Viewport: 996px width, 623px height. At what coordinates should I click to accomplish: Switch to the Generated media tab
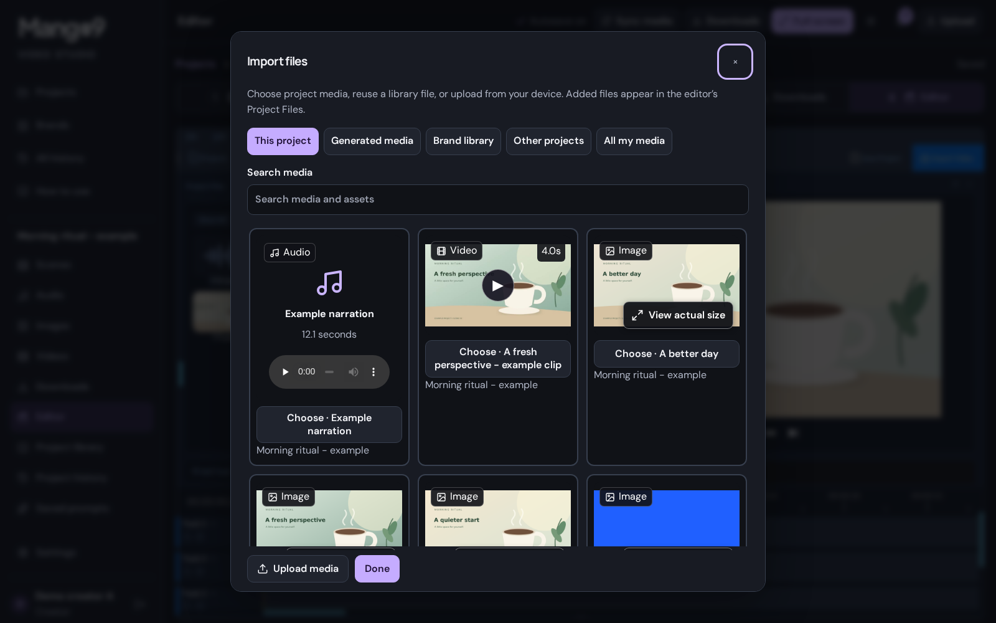pos(372,141)
